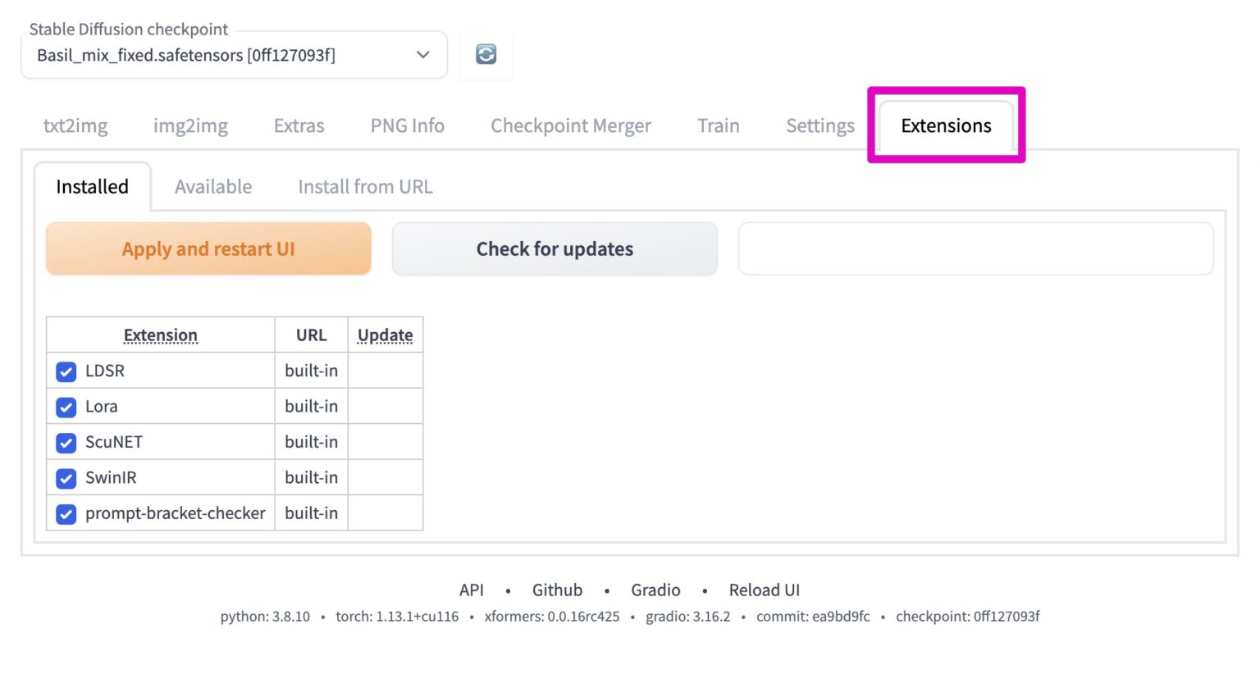This screenshot has height=697, width=1260.
Task: Go to the Extras tab
Action: pyautogui.click(x=299, y=125)
